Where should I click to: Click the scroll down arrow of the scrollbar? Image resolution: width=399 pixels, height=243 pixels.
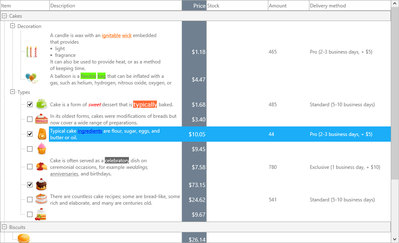pyautogui.click(x=394, y=239)
